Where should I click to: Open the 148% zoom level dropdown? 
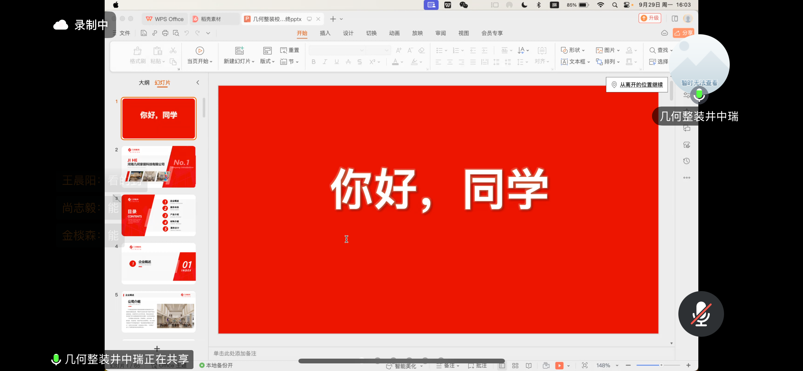click(x=607, y=366)
